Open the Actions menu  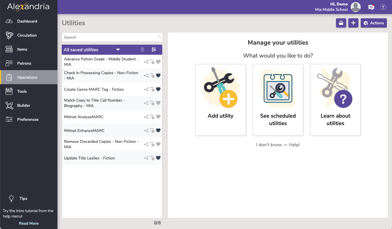tap(374, 23)
